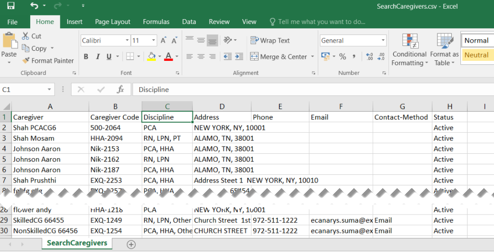Click the Percent Style icon

[x=342, y=57]
